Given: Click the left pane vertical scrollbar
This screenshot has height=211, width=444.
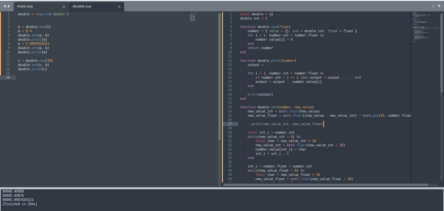Looking at the screenshot, I should (219, 76).
